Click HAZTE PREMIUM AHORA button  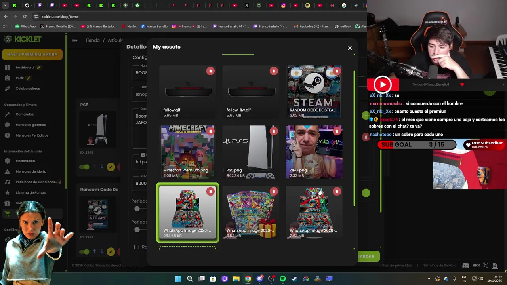click(x=32, y=54)
